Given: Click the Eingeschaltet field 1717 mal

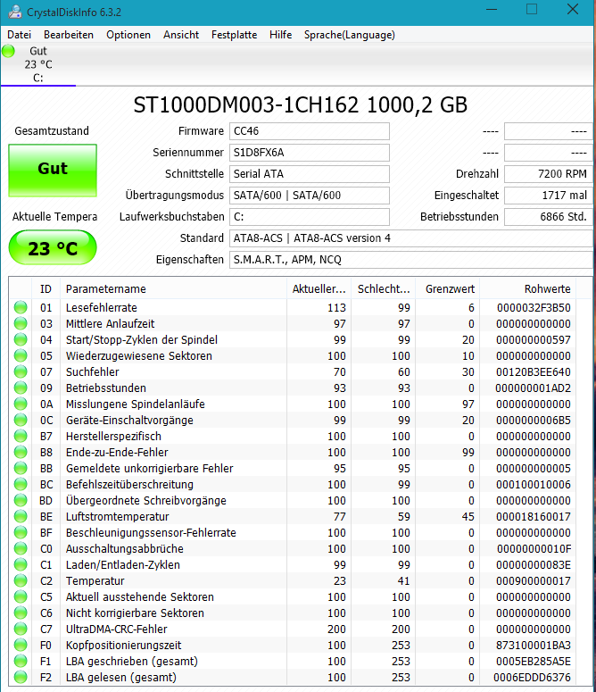Looking at the screenshot, I should coord(548,196).
